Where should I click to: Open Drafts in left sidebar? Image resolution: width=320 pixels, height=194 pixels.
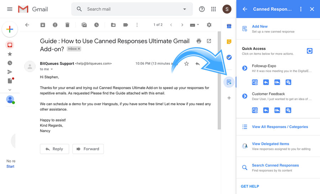pos(10,81)
